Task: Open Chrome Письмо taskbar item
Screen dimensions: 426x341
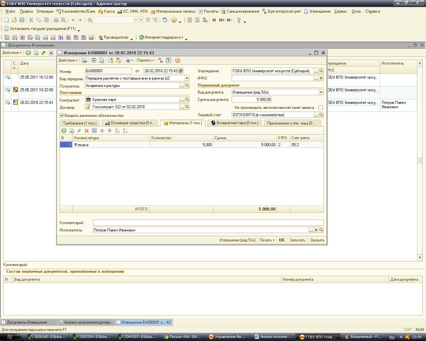Action: point(183,337)
